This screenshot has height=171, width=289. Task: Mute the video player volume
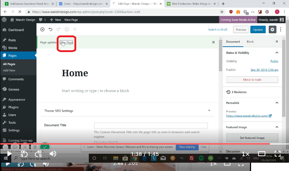click(53, 154)
